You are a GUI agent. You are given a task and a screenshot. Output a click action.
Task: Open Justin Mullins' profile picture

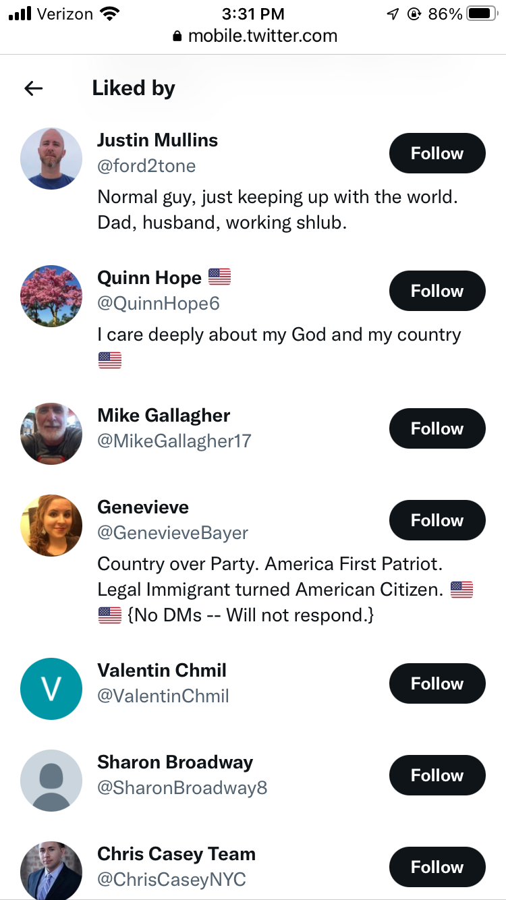click(51, 158)
